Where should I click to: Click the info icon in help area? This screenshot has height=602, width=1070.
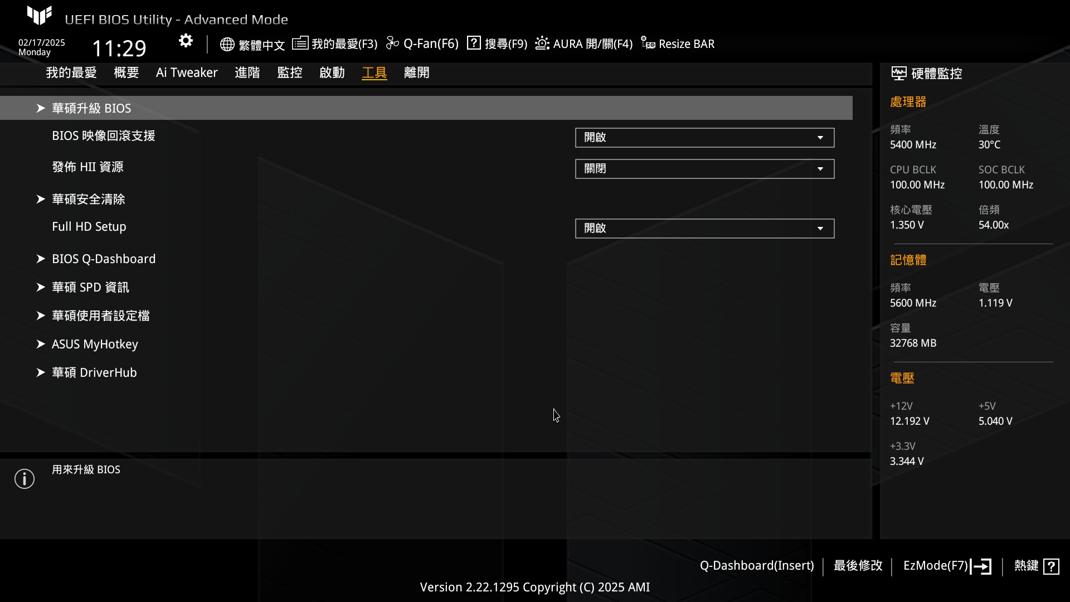(x=25, y=479)
